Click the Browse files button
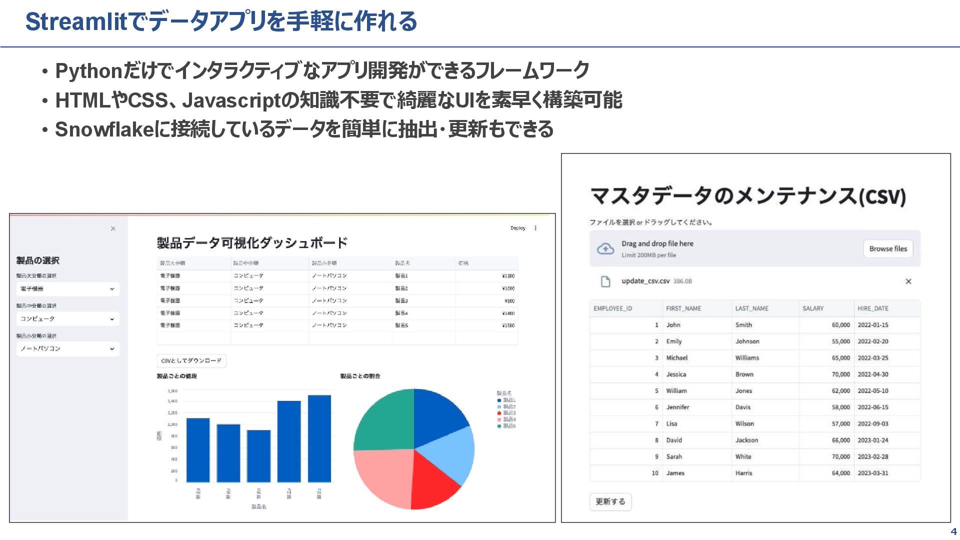The image size is (960, 540). point(887,248)
